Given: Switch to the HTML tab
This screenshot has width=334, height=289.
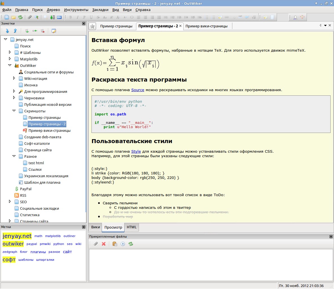Looking at the screenshot, I should click(x=131, y=227).
